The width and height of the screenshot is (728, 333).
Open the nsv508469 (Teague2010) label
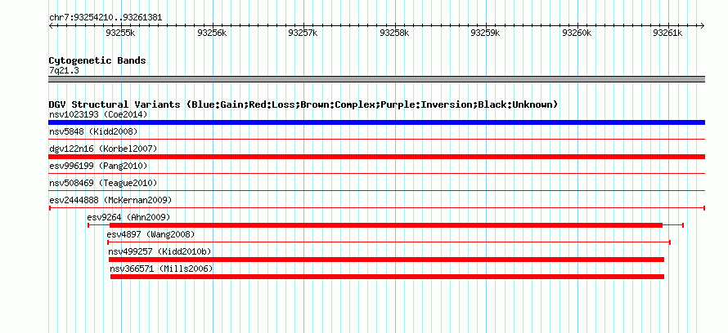click(x=103, y=183)
